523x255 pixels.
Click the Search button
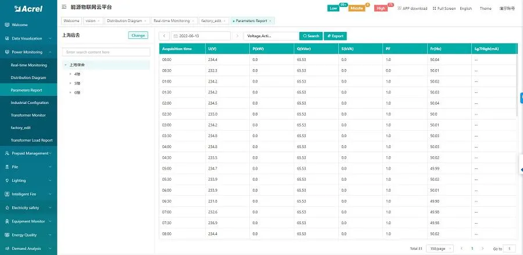pos(311,36)
